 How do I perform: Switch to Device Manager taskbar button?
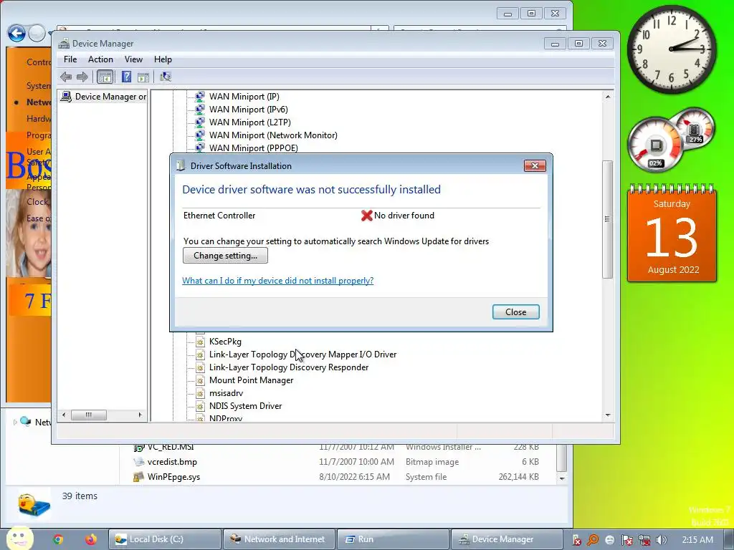click(x=507, y=539)
